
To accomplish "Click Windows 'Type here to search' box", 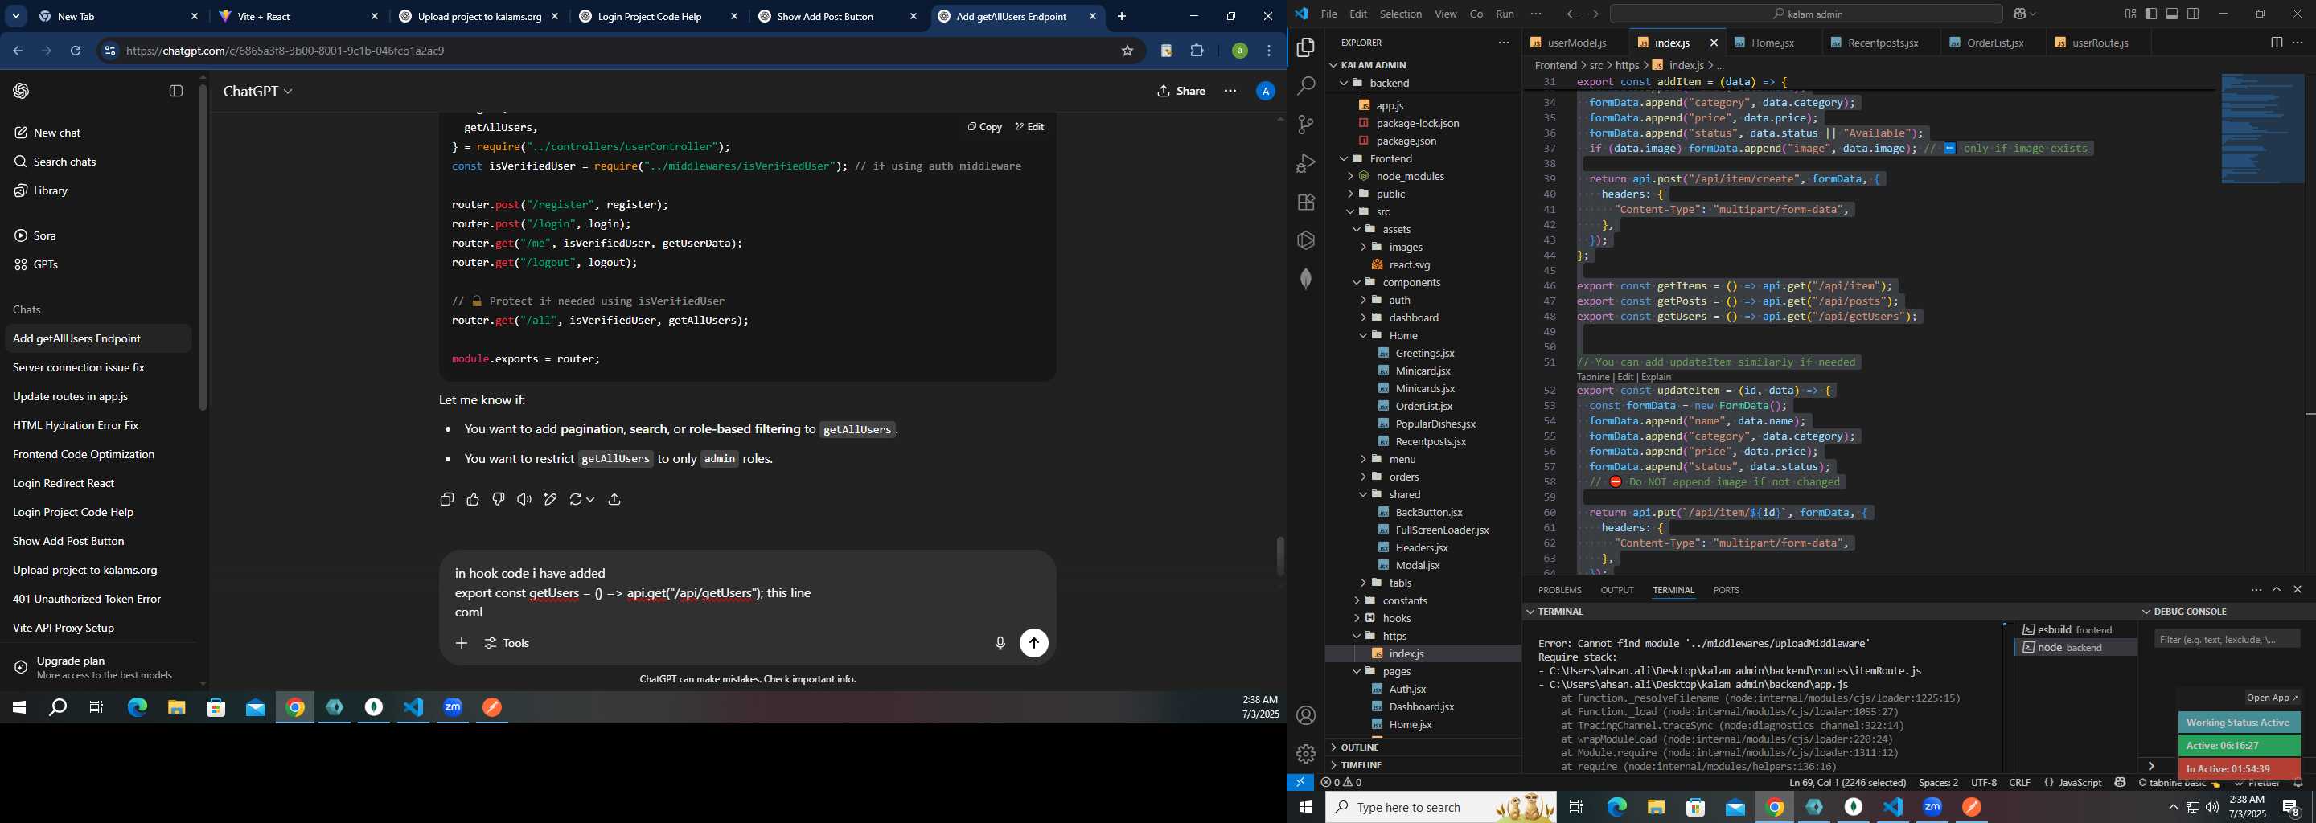I will pos(1440,807).
